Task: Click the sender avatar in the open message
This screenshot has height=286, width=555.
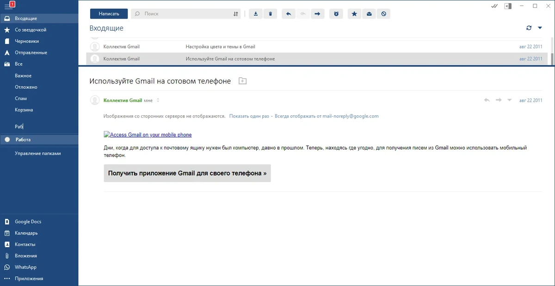Action: (x=95, y=100)
